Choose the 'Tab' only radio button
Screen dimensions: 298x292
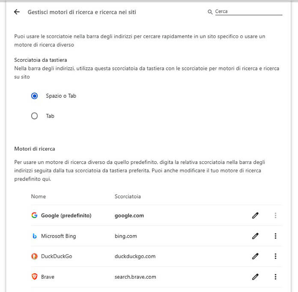click(35, 116)
